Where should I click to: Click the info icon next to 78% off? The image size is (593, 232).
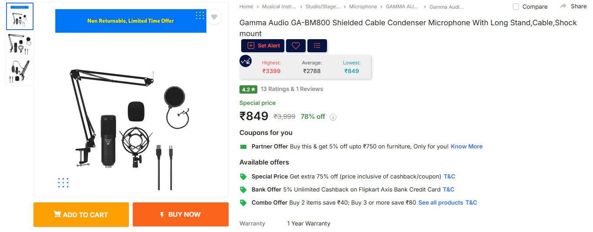(333, 117)
